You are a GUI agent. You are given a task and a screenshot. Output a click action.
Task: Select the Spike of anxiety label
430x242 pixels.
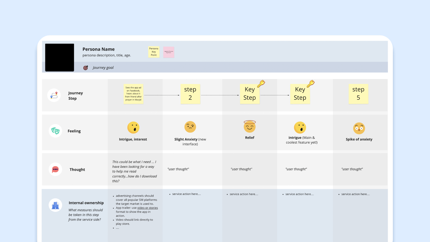click(359, 139)
